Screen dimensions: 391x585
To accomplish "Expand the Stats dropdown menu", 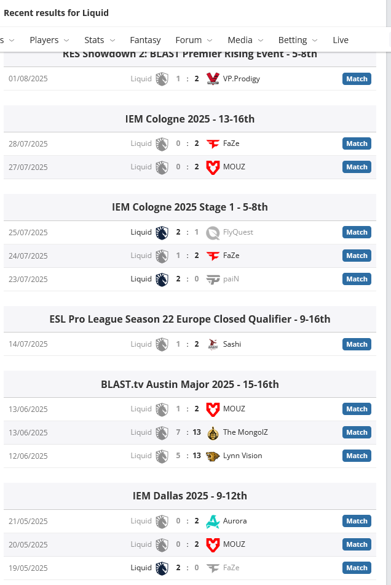I will click(x=100, y=40).
